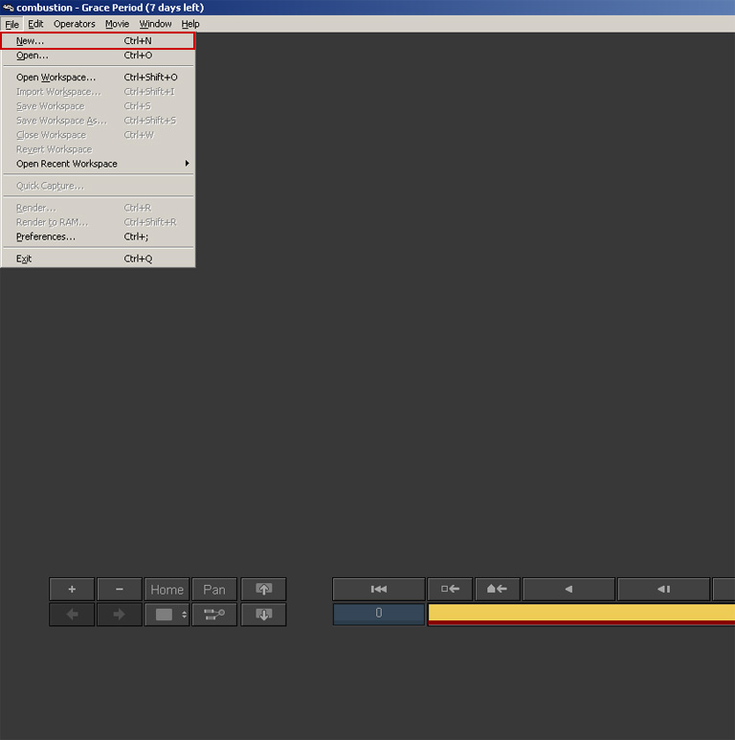Viewport: 735px width, 740px height.
Task: Open the Window menu
Action: click(x=155, y=24)
